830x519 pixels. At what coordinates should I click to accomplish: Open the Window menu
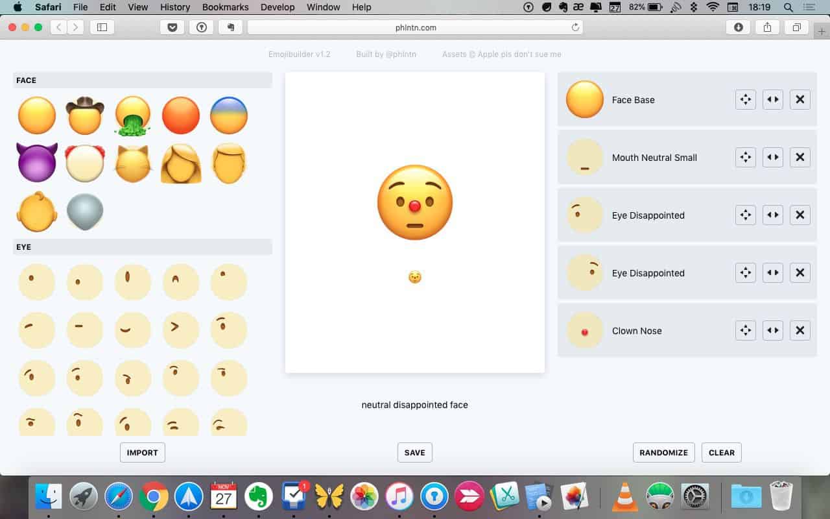(323, 7)
